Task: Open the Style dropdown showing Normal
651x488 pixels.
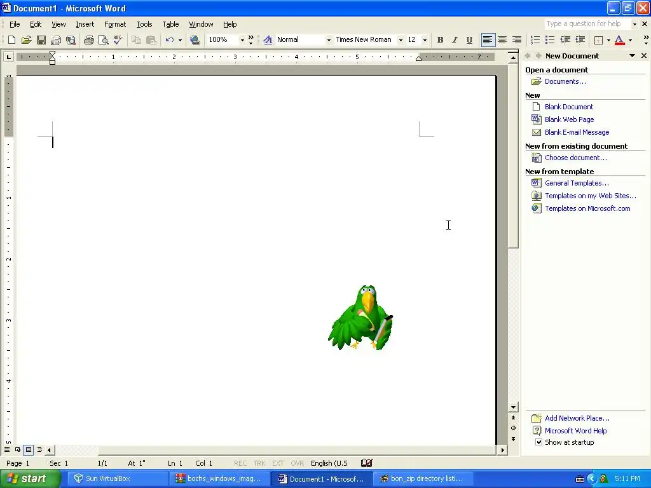Action: (329, 40)
